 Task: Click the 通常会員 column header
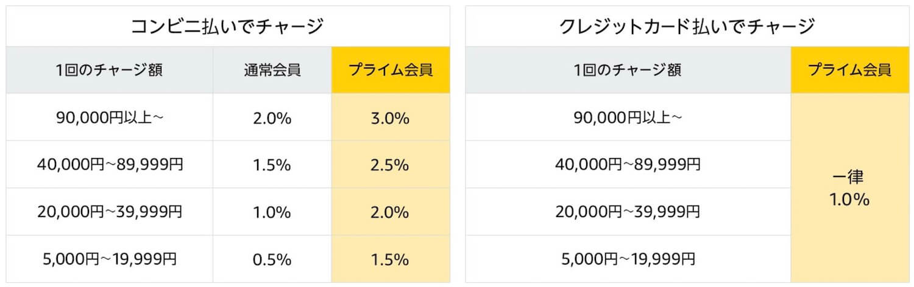pos(272,70)
